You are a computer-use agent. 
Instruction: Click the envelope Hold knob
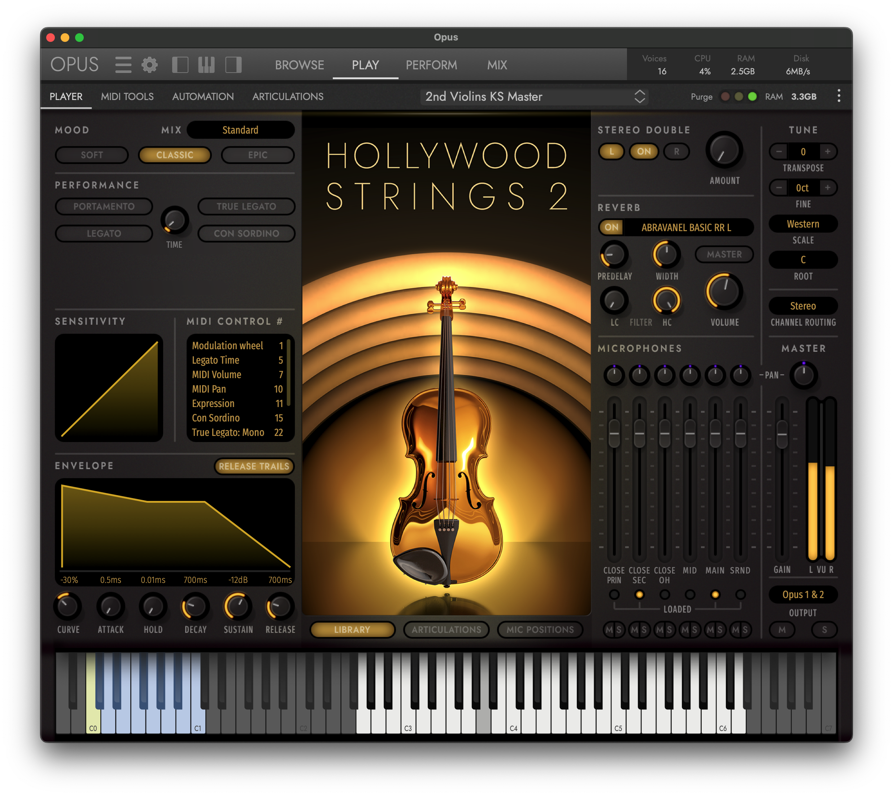tap(153, 607)
